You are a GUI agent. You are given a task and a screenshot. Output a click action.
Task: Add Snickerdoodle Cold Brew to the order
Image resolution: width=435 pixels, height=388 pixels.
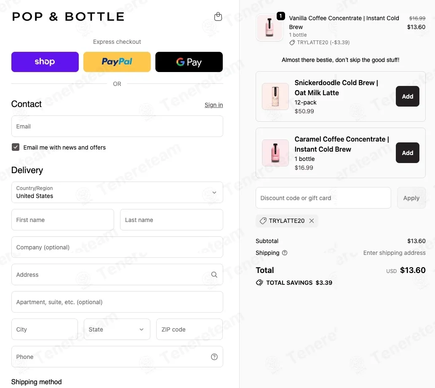(x=407, y=96)
